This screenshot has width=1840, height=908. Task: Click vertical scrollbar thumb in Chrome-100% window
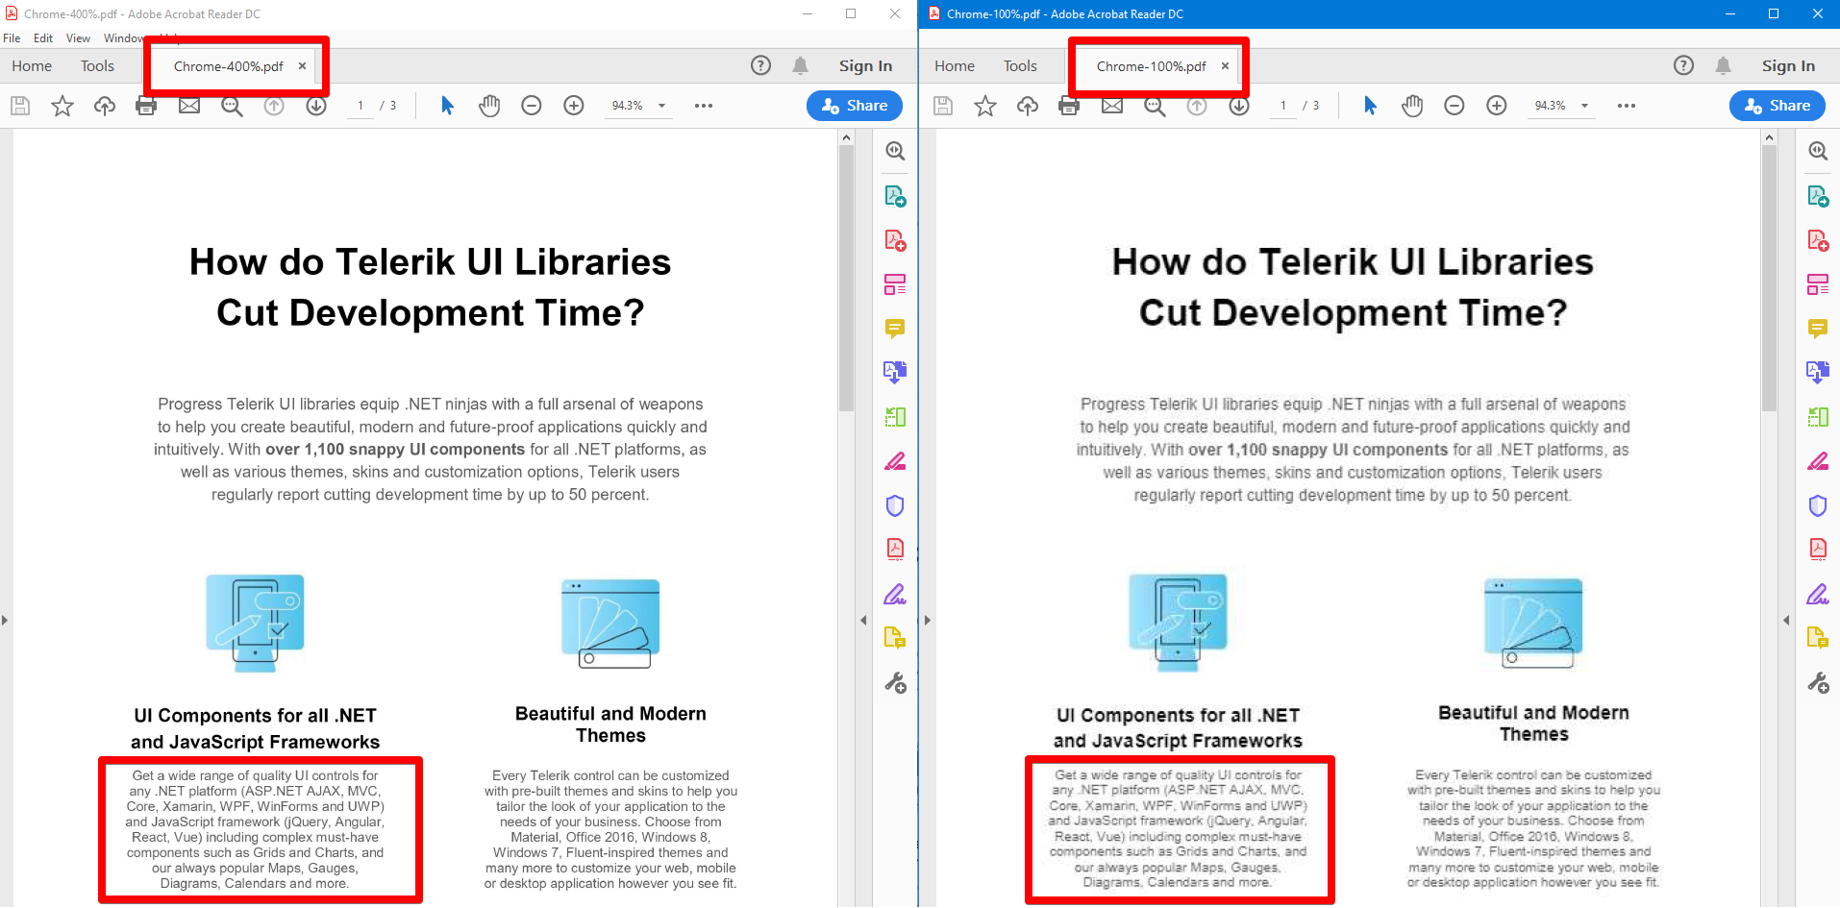(x=1769, y=278)
